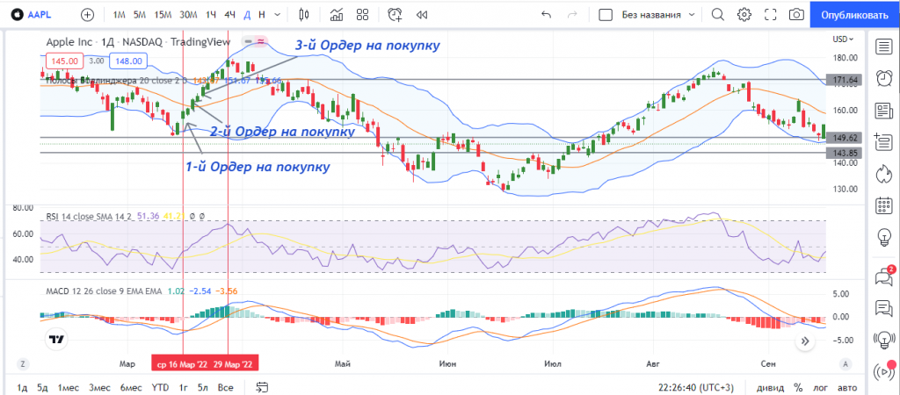Open quick search magnifier icon

point(717,14)
